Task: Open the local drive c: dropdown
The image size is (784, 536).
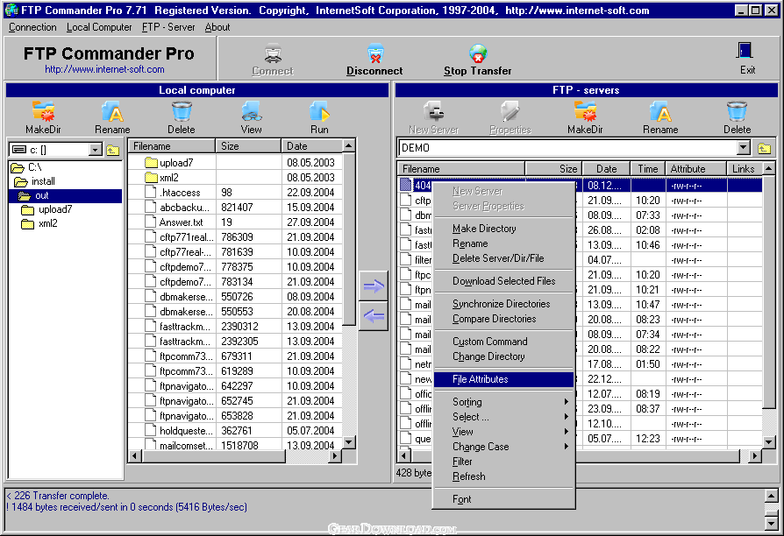Action: [x=96, y=150]
